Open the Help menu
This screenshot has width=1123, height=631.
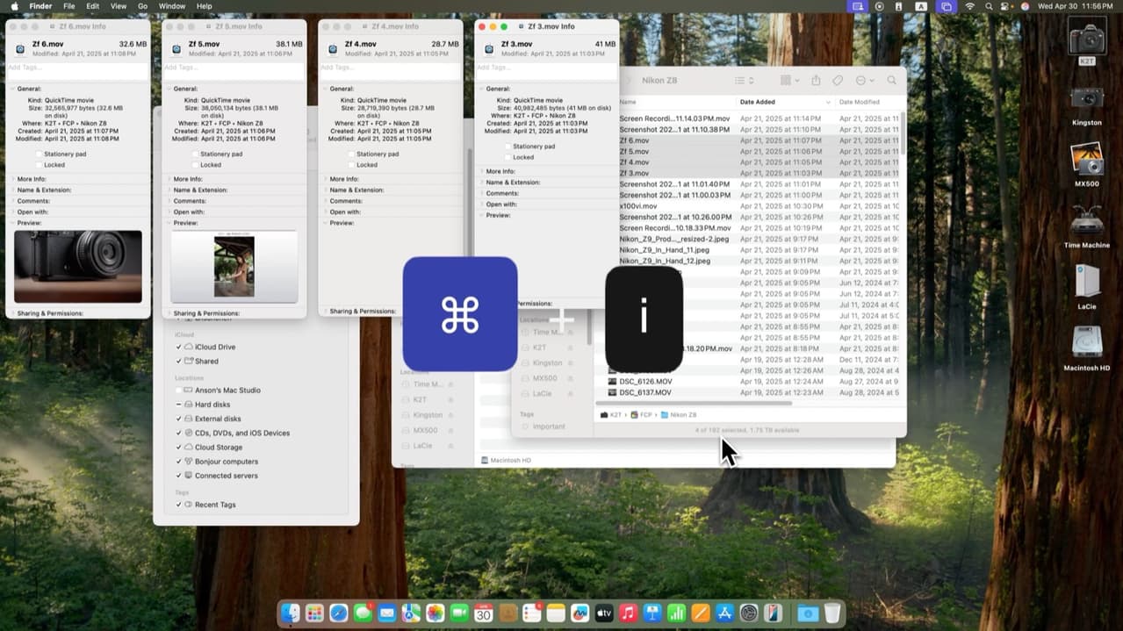tap(204, 6)
